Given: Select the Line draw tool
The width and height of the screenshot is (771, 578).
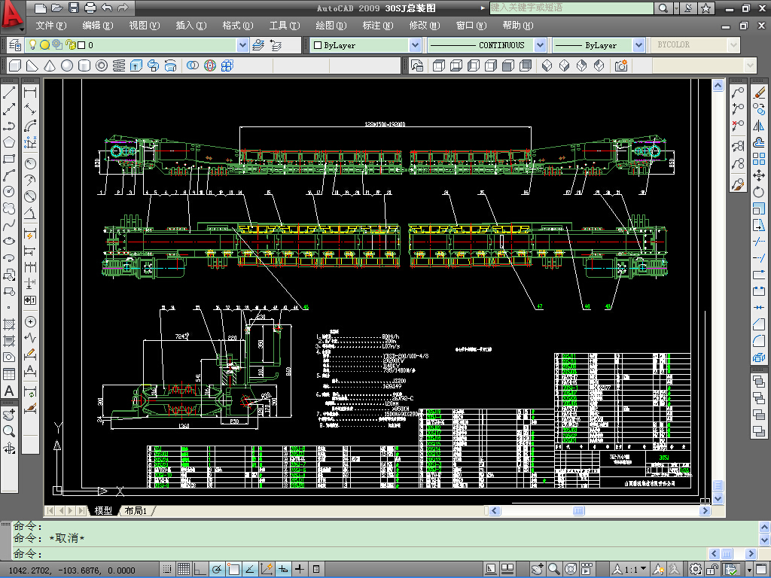Looking at the screenshot, I should tap(9, 93).
